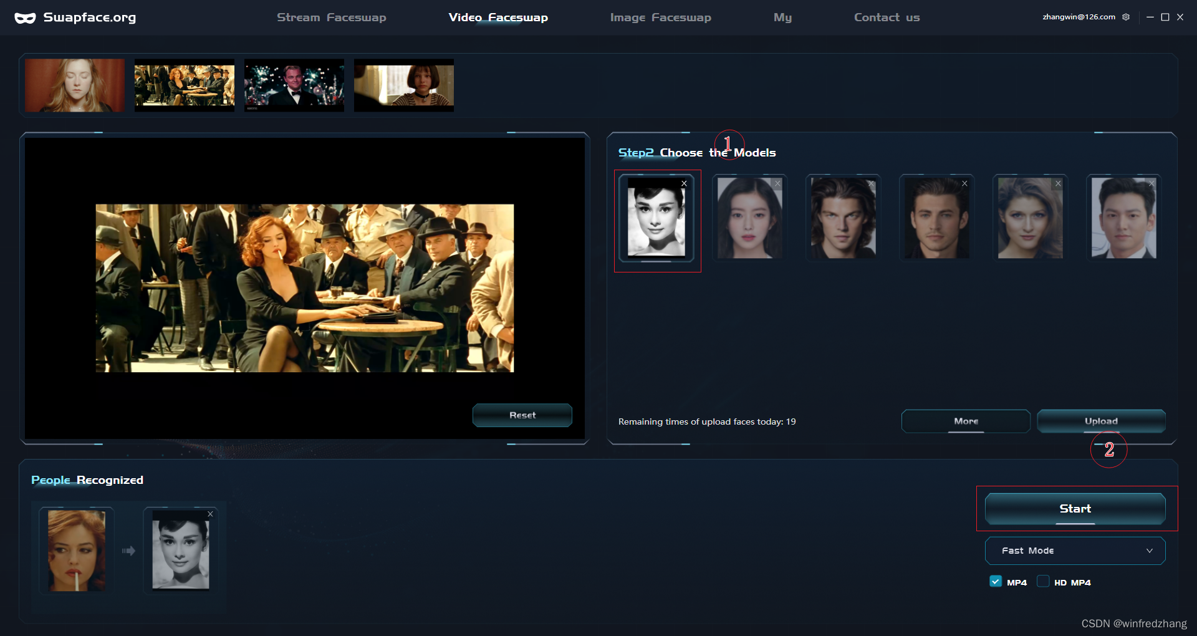Screen dimensions: 1197x636
Task: Click the swap arrow between recognized faces
Action: point(128,551)
